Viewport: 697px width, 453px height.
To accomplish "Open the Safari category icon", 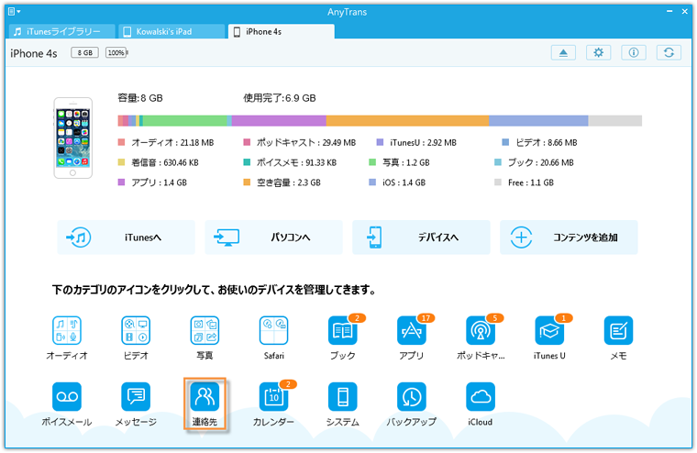I will coord(273,330).
